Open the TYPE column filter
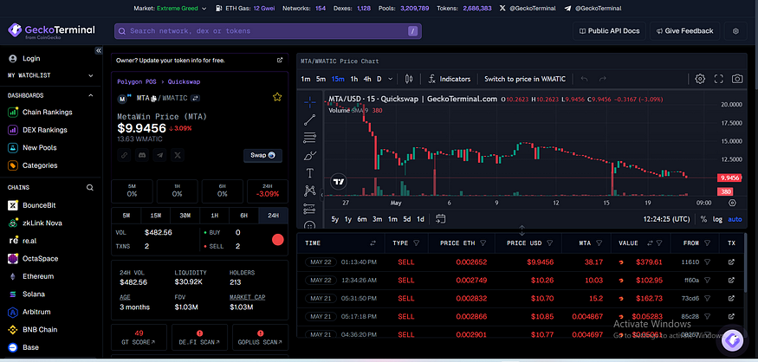 click(416, 243)
